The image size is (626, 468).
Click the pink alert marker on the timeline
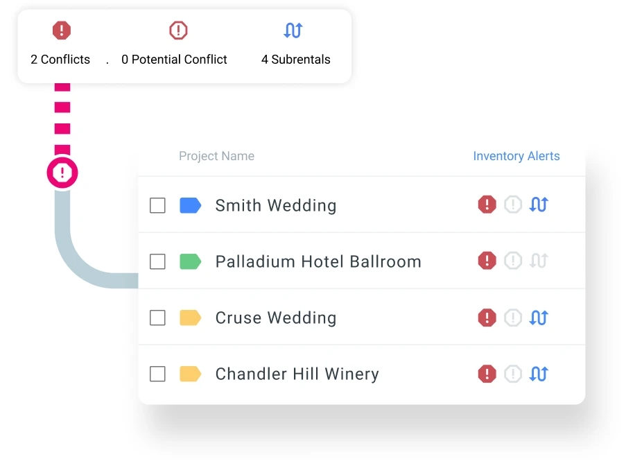62,173
